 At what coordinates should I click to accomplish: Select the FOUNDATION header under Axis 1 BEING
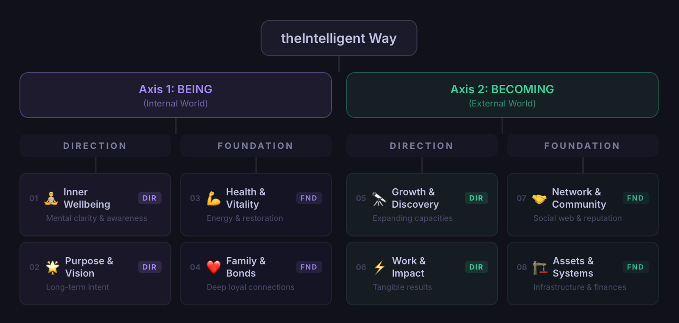pos(255,146)
